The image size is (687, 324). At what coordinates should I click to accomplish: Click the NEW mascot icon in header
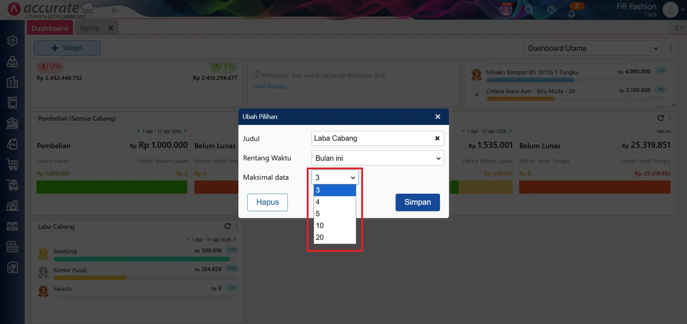click(506, 9)
